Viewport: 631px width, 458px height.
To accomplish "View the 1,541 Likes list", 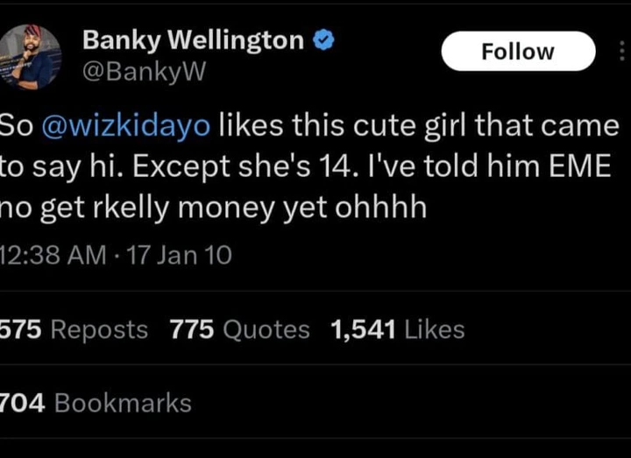I will 397,329.
